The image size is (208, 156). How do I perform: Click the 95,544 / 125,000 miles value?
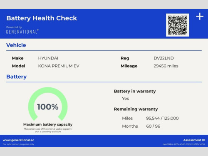[x=162, y=118]
